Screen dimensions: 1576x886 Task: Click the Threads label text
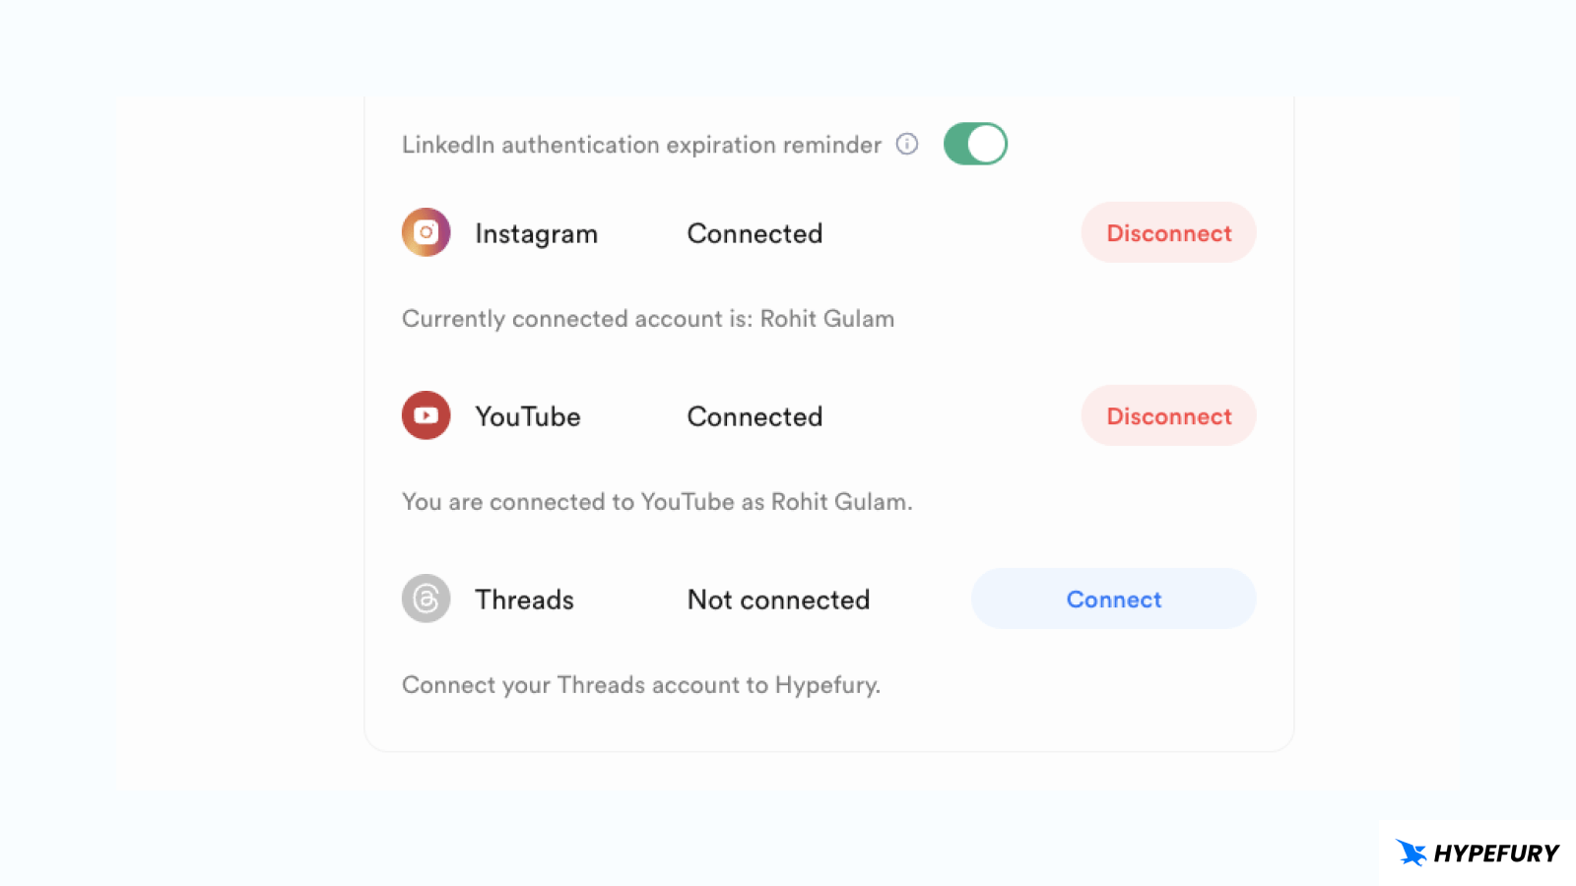click(x=524, y=599)
